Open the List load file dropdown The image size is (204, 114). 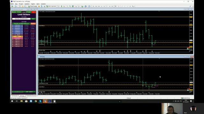click(21, 23)
